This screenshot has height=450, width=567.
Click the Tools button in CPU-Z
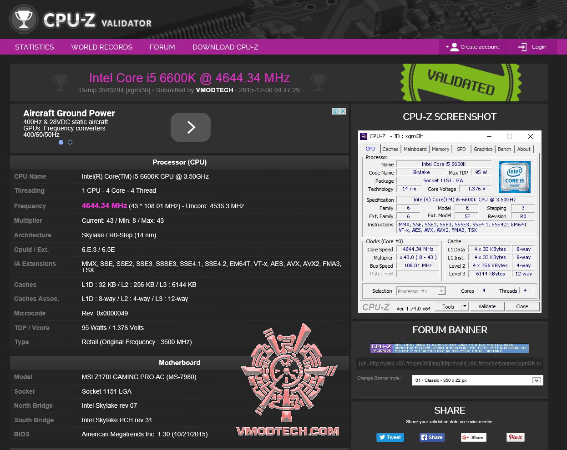tap(448, 307)
